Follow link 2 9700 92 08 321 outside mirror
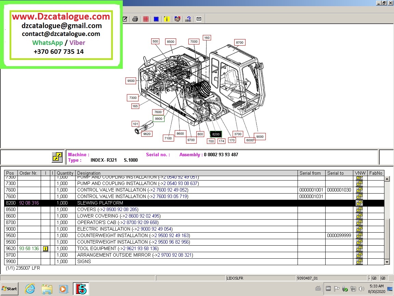394x296 pixels. tap(175, 255)
